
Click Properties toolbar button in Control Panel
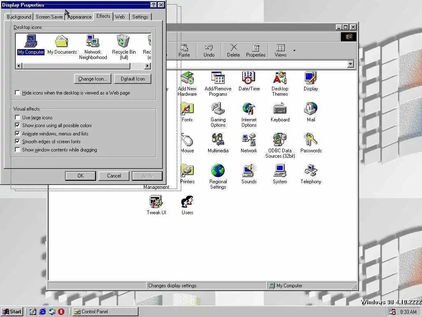(x=256, y=51)
